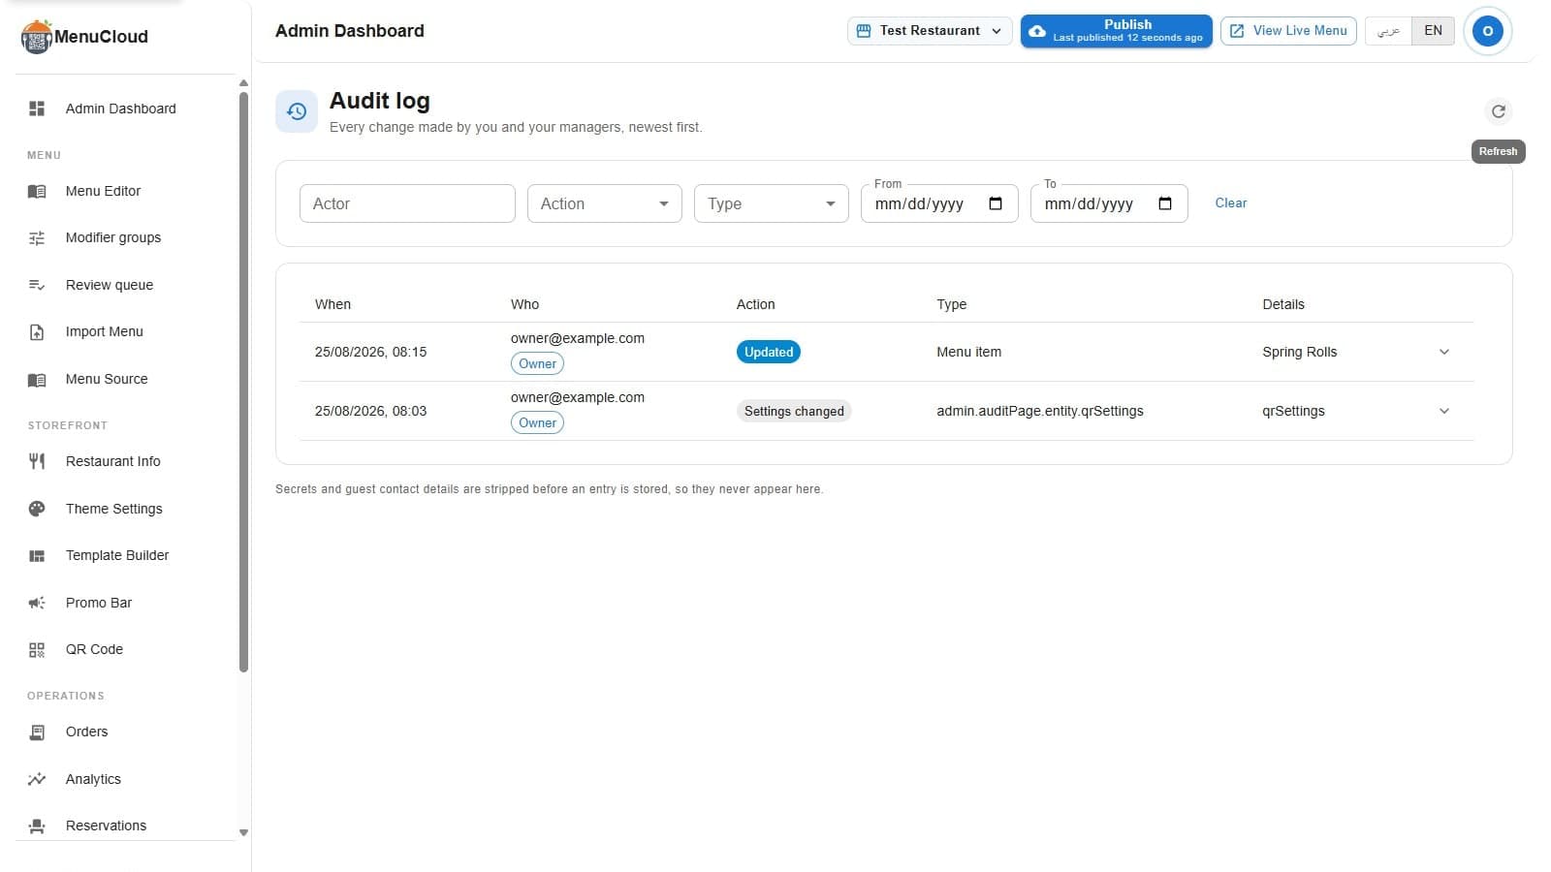This screenshot has width=1551, height=872.
Task: Expand the qrSettings audit entry
Action: pos(1444,411)
